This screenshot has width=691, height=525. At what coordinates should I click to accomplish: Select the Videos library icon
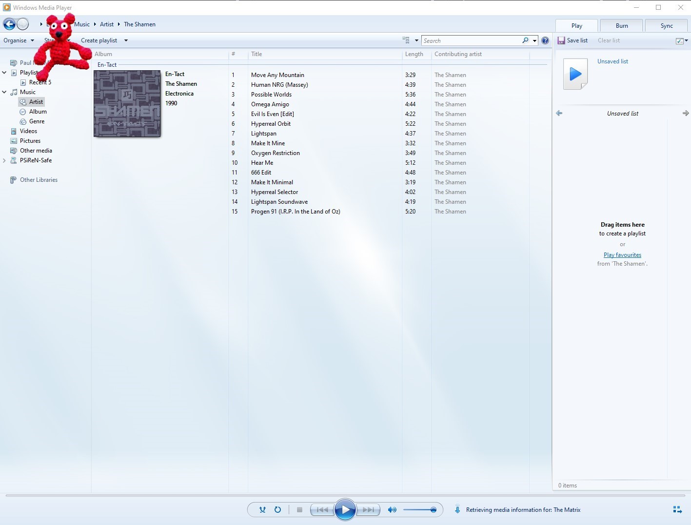tap(14, 131)
